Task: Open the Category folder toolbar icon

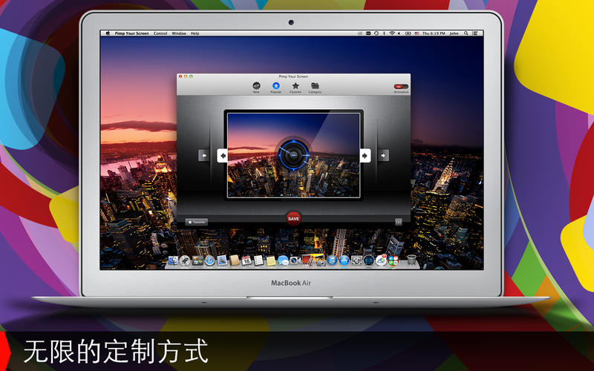Action: point(315,88)
